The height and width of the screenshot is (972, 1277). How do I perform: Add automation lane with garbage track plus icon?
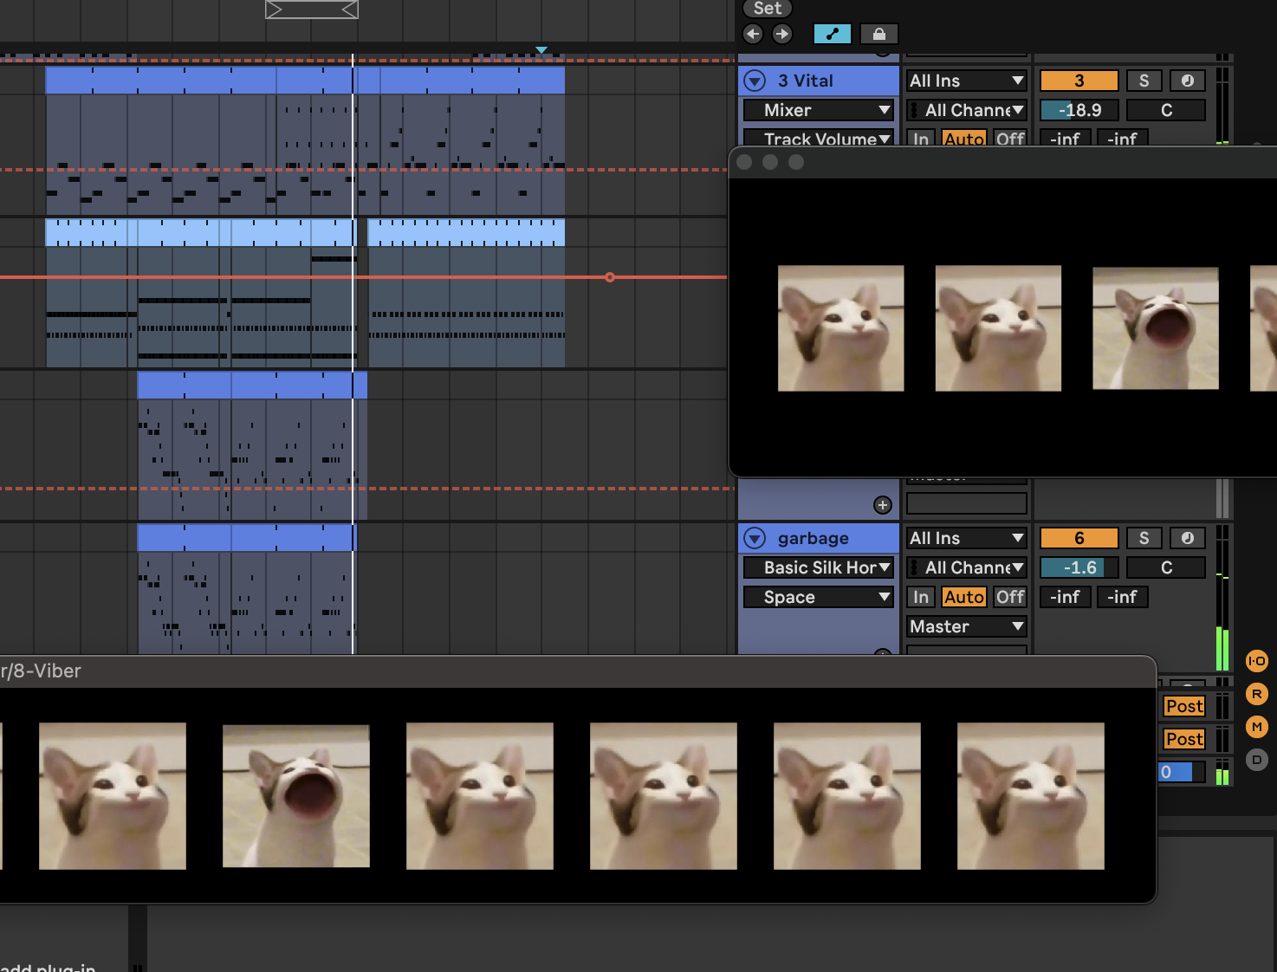(x=883, y=505)
